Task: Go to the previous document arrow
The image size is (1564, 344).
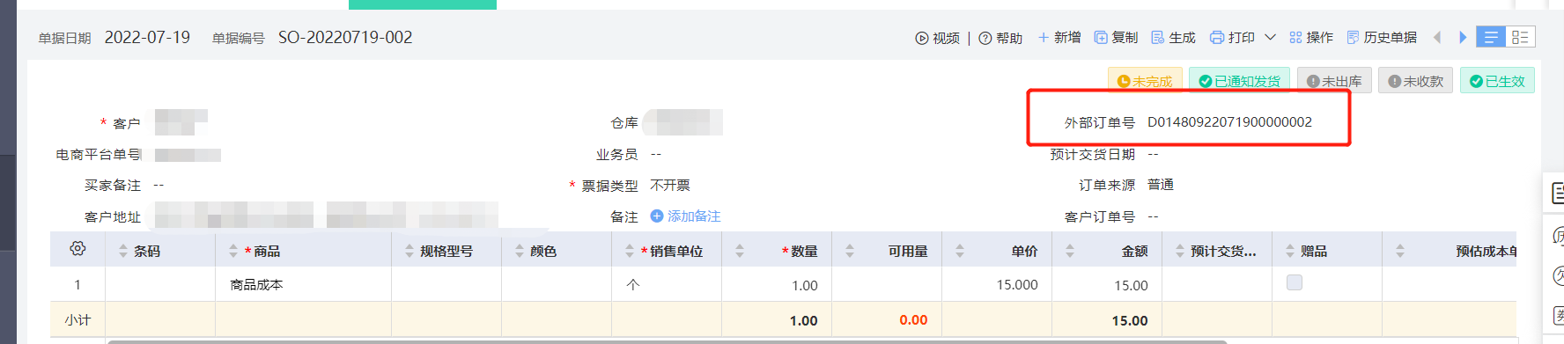Action: [x=1437, y=37]
